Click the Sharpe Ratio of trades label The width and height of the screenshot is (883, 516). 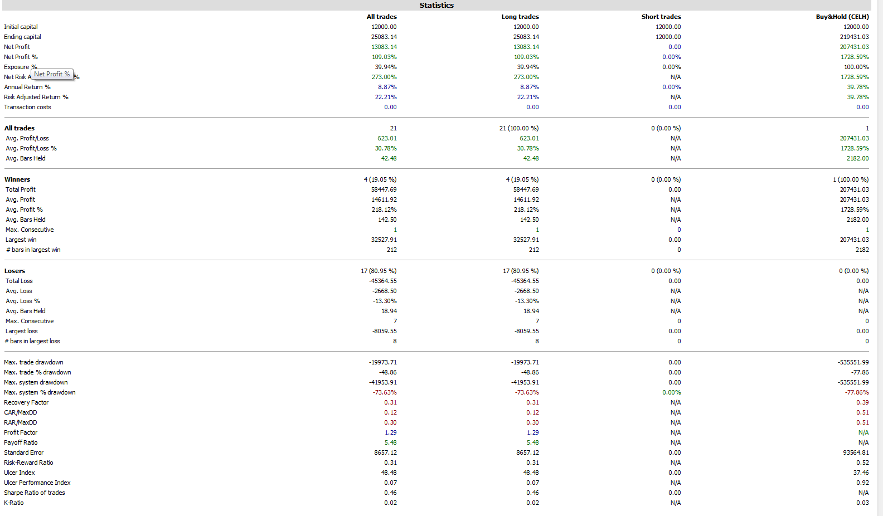coord(35,493)
